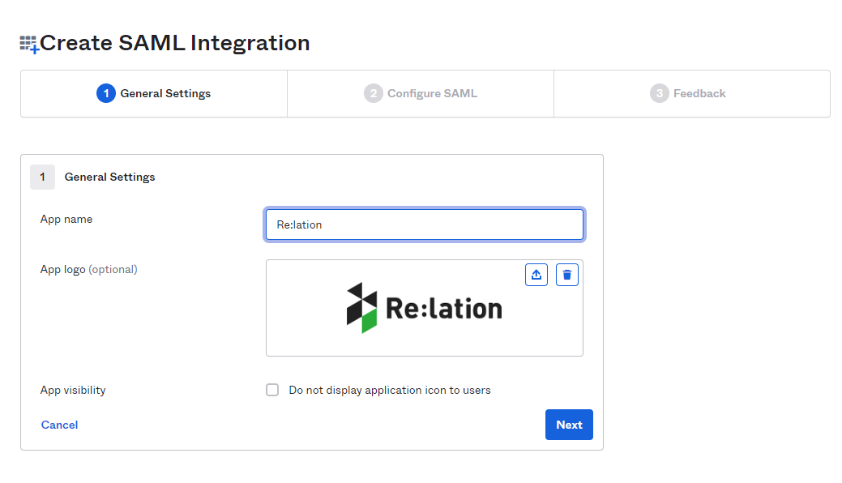Click the 'Do not display application icon to users' label
The height and width of the screenshot is (483, 842).
click(x=389, y=390)
